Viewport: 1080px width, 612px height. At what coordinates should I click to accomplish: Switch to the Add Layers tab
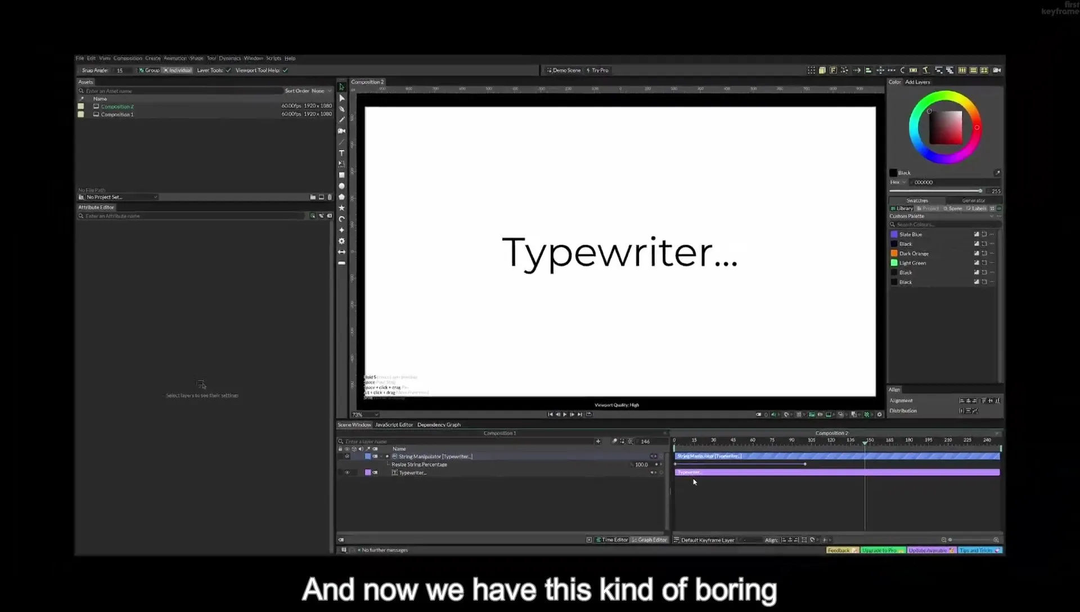click(x=917, y=82)
